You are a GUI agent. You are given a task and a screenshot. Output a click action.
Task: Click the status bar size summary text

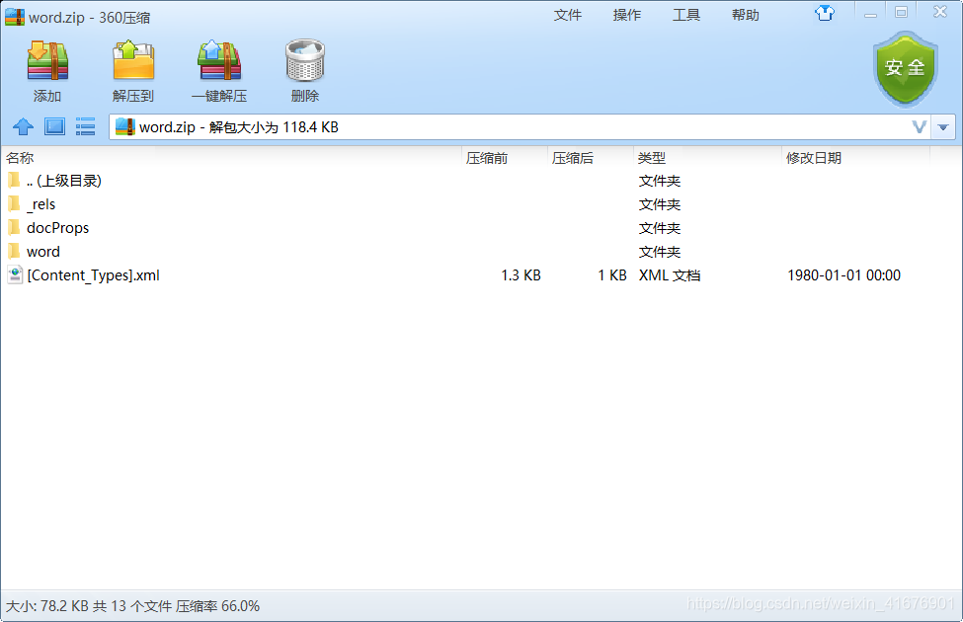point(132,606)
